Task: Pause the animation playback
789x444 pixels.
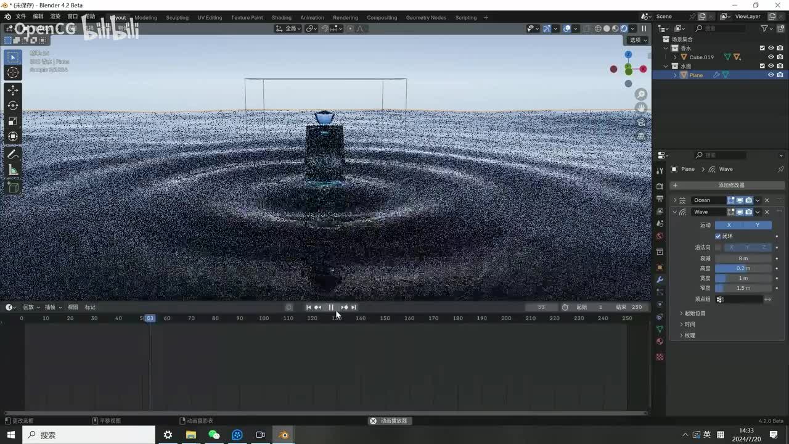Action: (331, 307)
